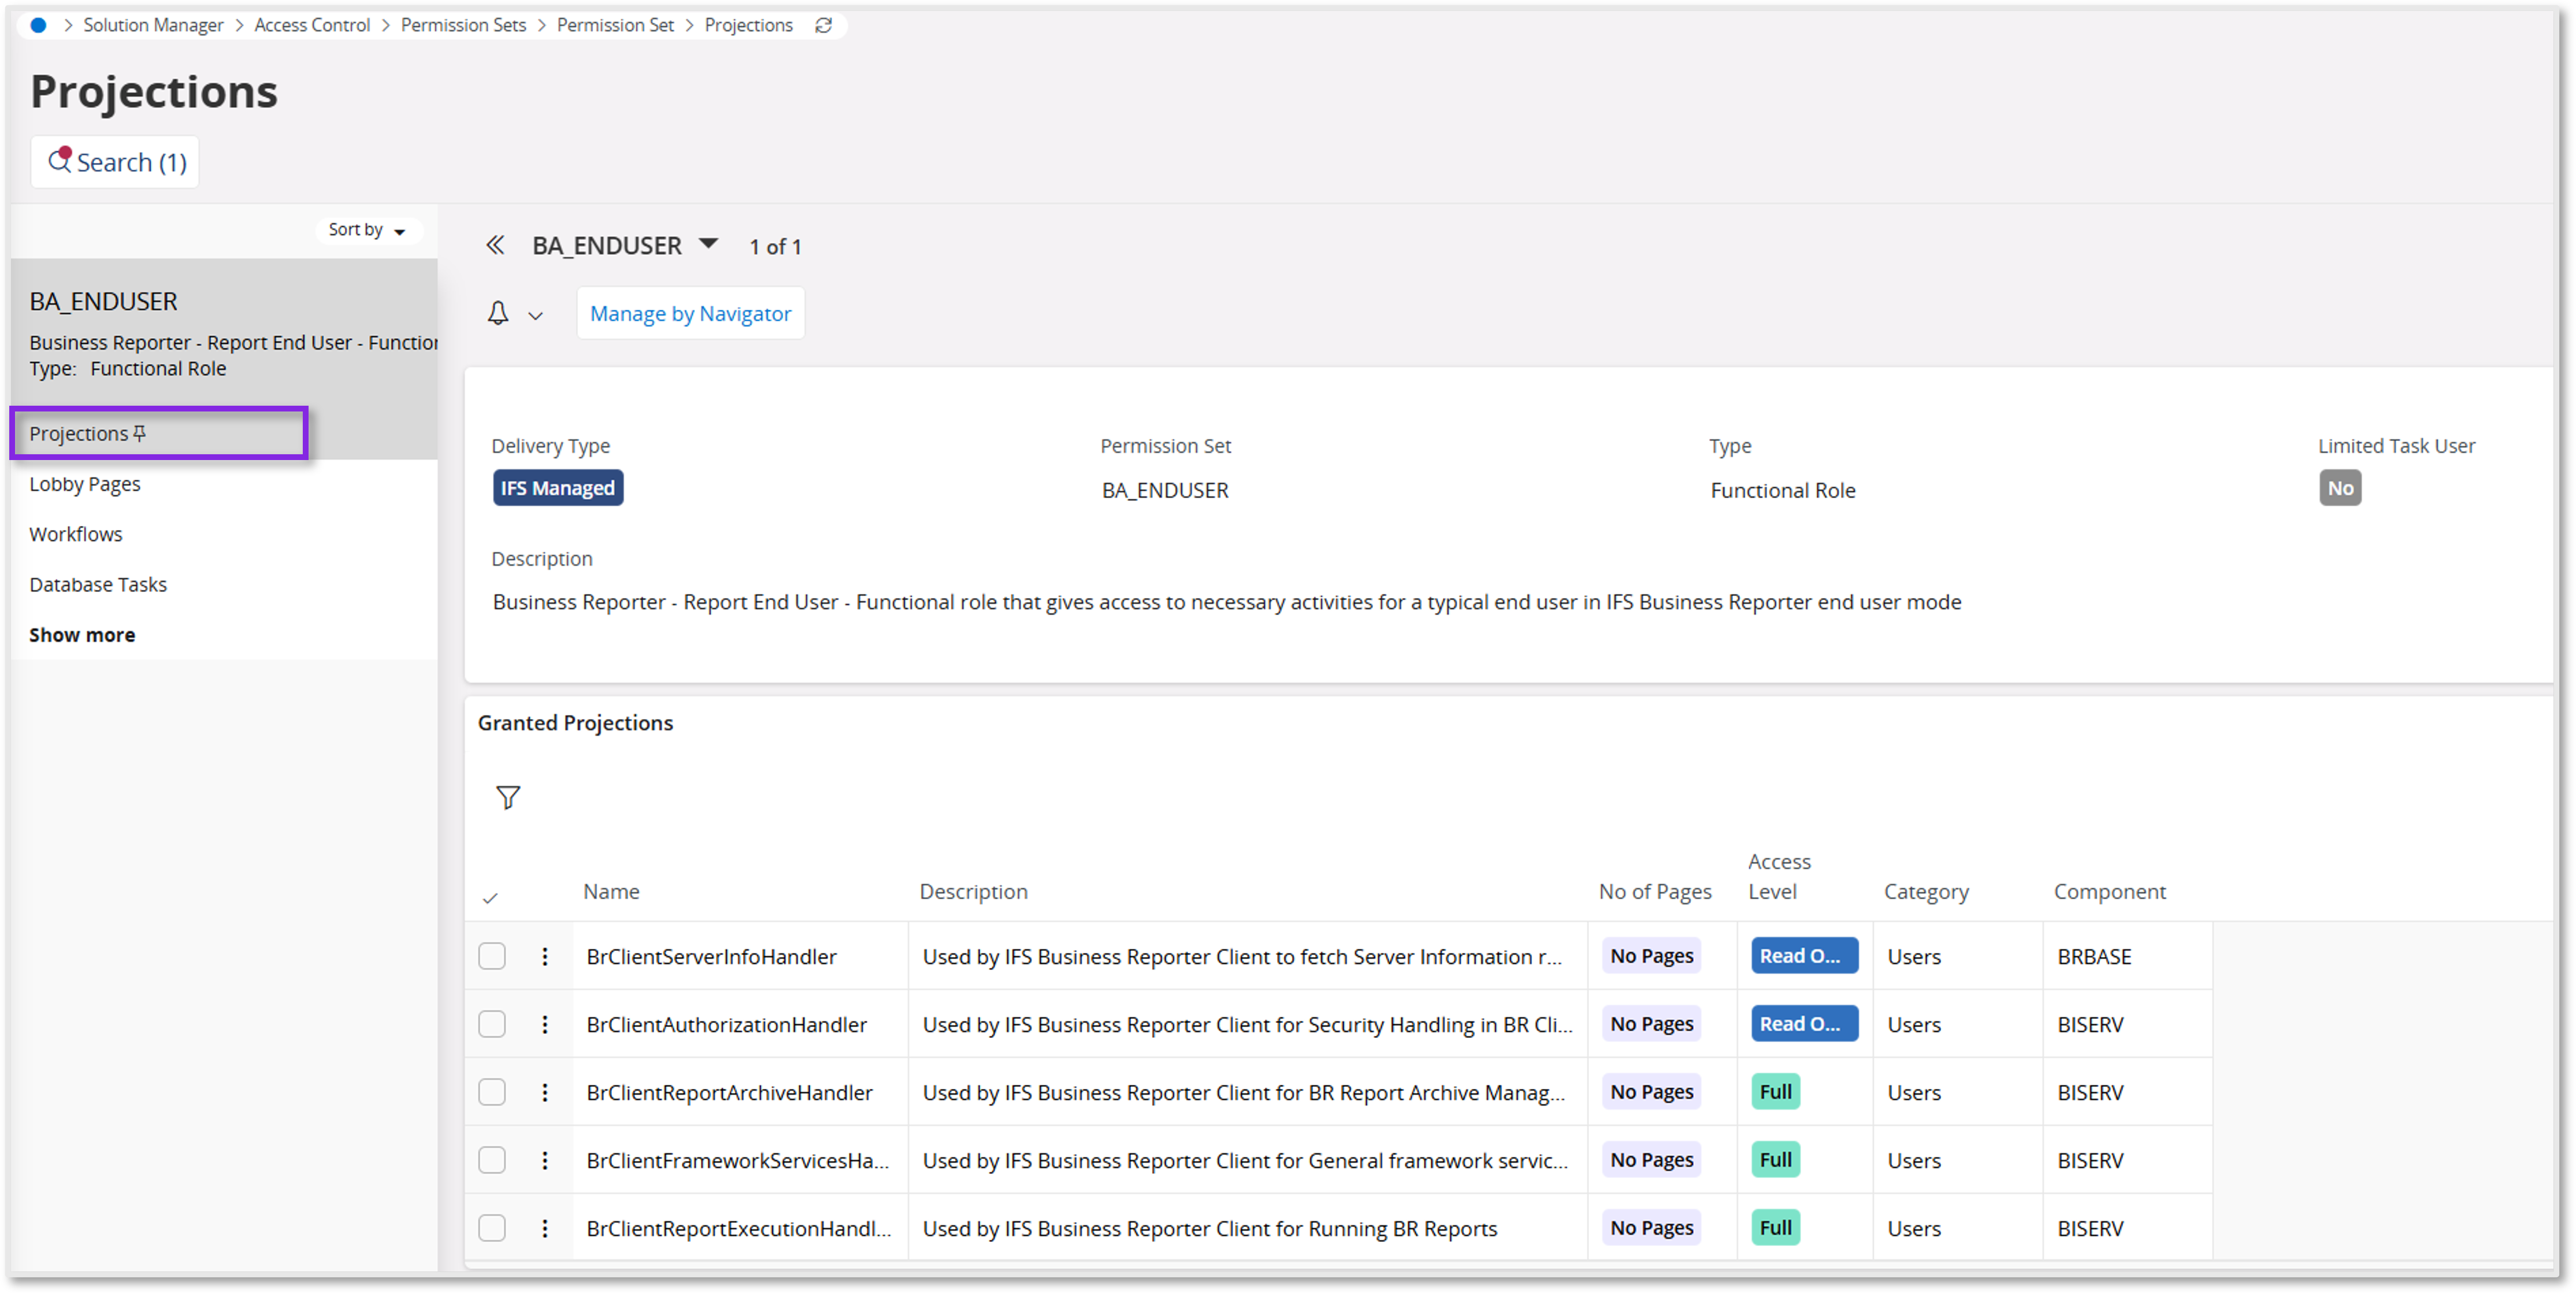Navigate to Access Control via breadcrumb
The image size is (2576, 1294).
311,25
